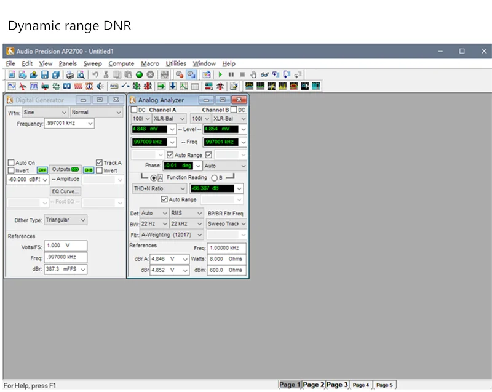Click the eyeglasses icon in toolbar
Viewport: 492px width, 392px height.
pyautogui.click(x=264, y=74)
